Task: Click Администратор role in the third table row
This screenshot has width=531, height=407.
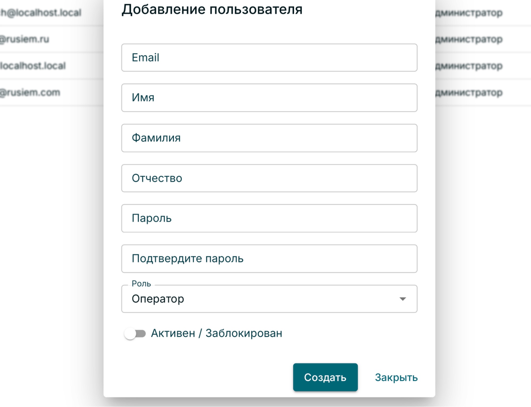Action: tap(469, 66)
